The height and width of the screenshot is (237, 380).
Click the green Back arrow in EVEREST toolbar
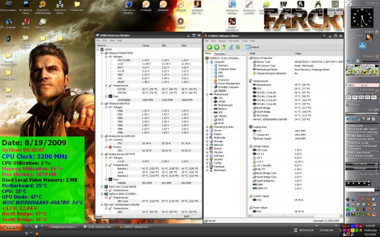(210, 47)
